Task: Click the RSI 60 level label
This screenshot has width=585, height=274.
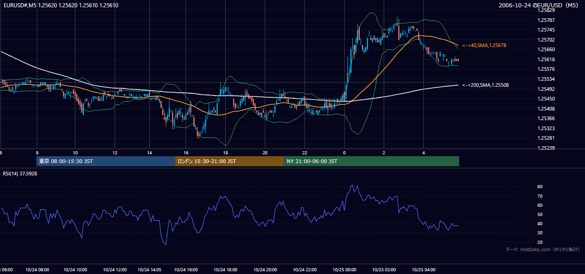Action: click(x=540, y=205)
